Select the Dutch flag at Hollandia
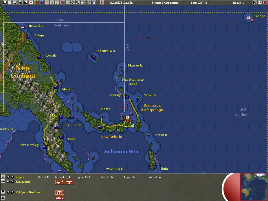 point(23,27)
